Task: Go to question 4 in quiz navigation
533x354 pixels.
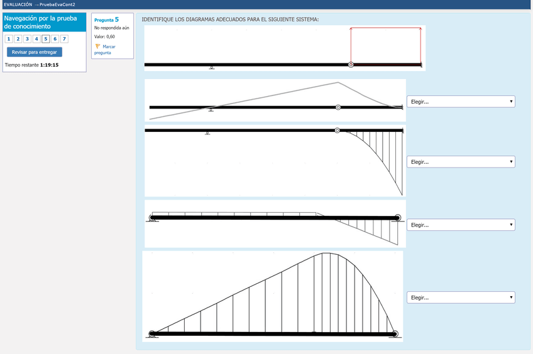Action: [36, 39]
